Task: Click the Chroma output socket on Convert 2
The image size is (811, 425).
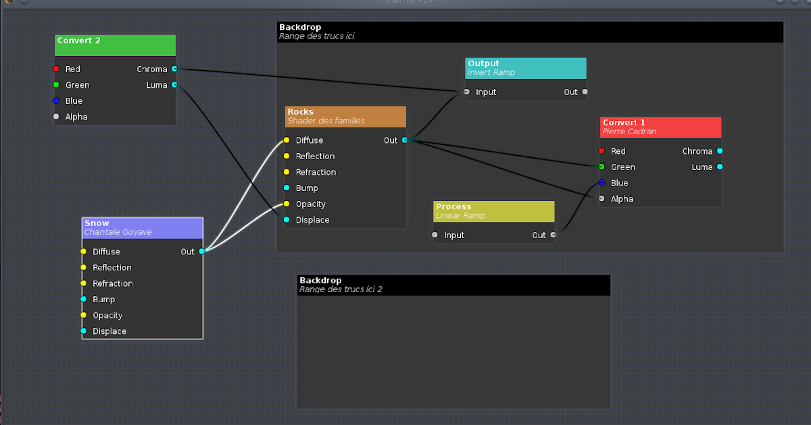Action: click(x=174, y=69)
